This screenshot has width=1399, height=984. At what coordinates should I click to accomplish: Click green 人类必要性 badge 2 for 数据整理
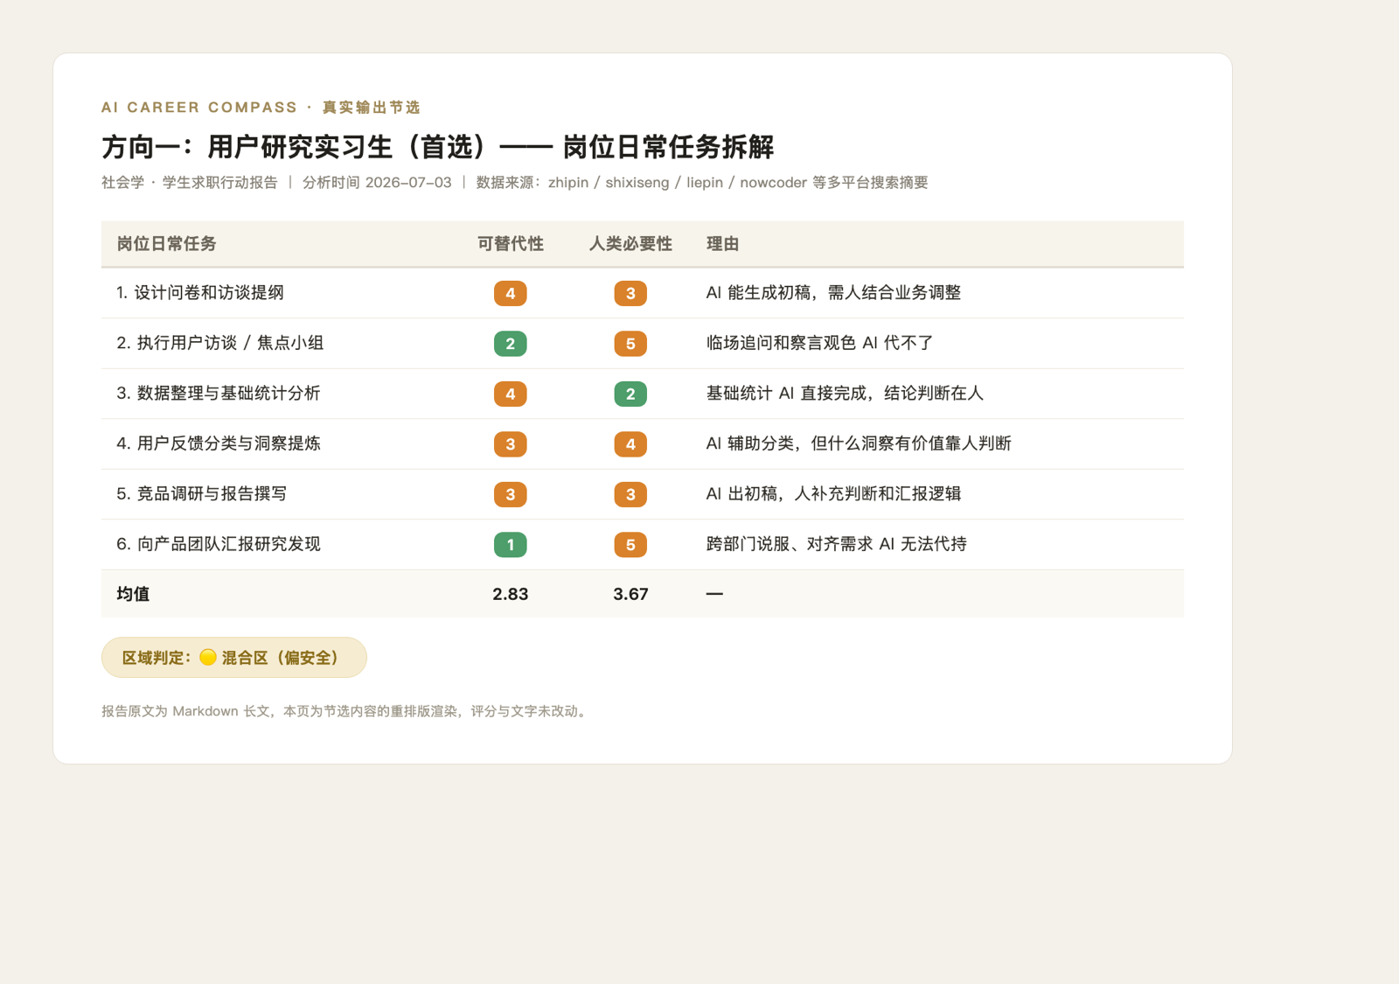click(x=630, y=394)
